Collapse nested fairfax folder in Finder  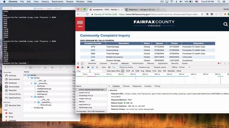29,78
